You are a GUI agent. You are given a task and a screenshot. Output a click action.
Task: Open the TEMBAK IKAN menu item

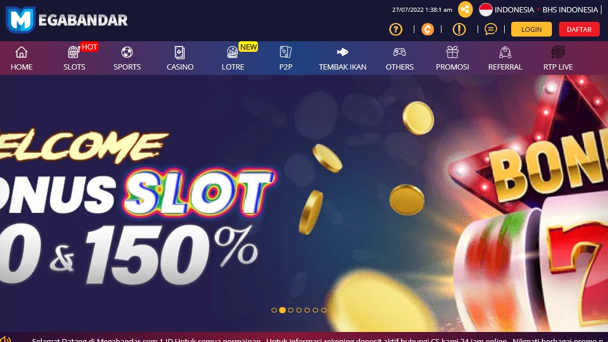point(342,58)
